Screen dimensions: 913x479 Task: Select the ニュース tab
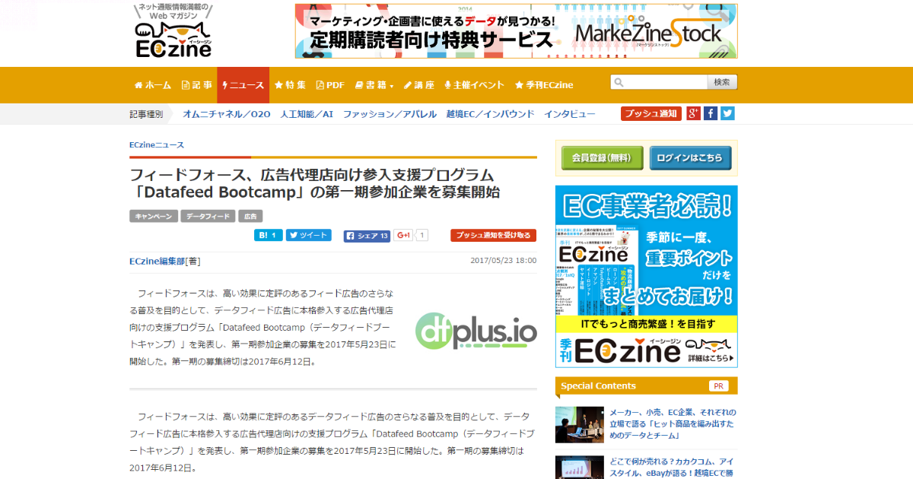click(x=243, y=85)
